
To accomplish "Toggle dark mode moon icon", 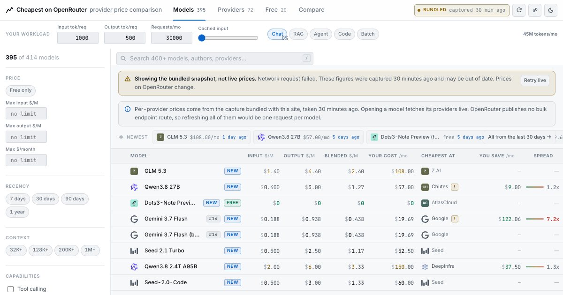I will coord(550,10).
